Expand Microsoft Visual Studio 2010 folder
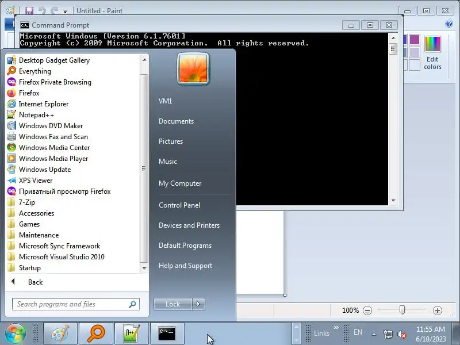The width and height of the screenshot is (460, 345). tap(56, 256)
